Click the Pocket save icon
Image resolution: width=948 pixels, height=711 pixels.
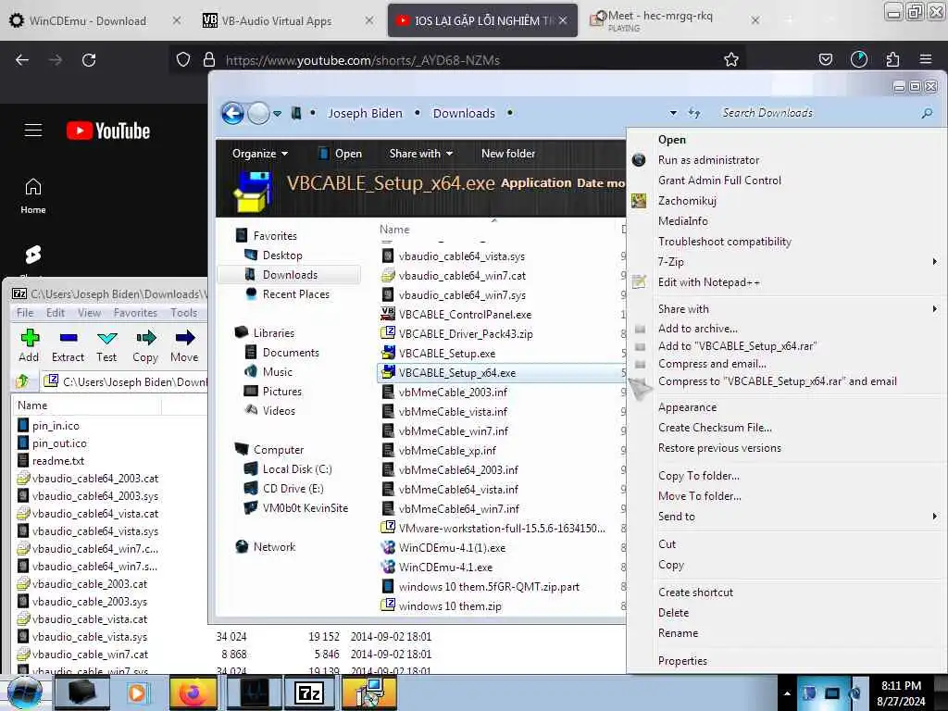click(x=825, y=59)
